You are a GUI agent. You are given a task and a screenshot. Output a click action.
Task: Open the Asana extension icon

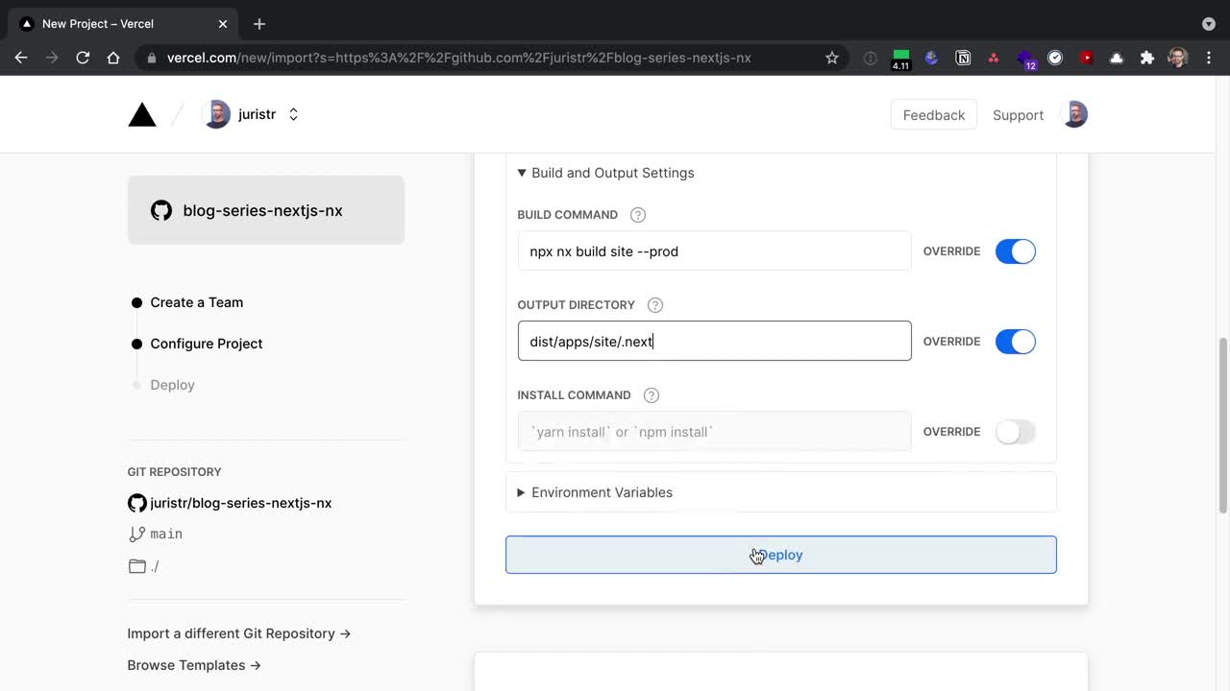[994, 58]
